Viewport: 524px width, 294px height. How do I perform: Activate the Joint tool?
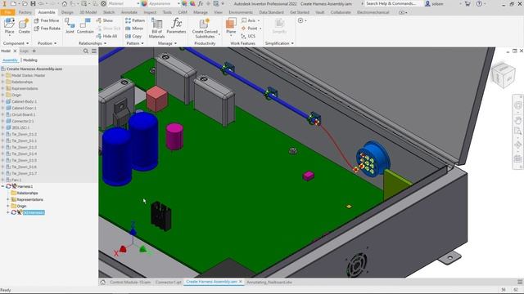70,26
